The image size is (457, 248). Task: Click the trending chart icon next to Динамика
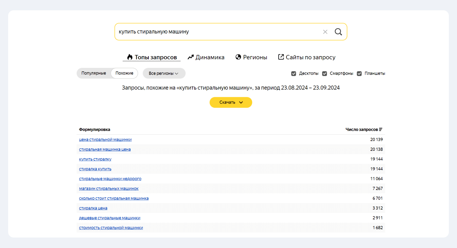tap(190, 57)
